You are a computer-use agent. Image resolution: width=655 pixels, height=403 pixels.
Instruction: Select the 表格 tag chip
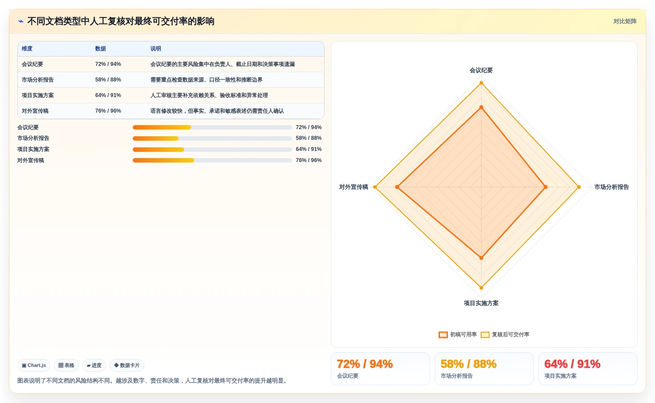[66, 366]
